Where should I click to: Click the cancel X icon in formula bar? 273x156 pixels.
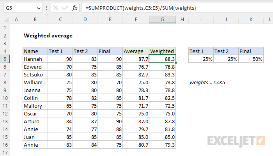tap(55, 8)
